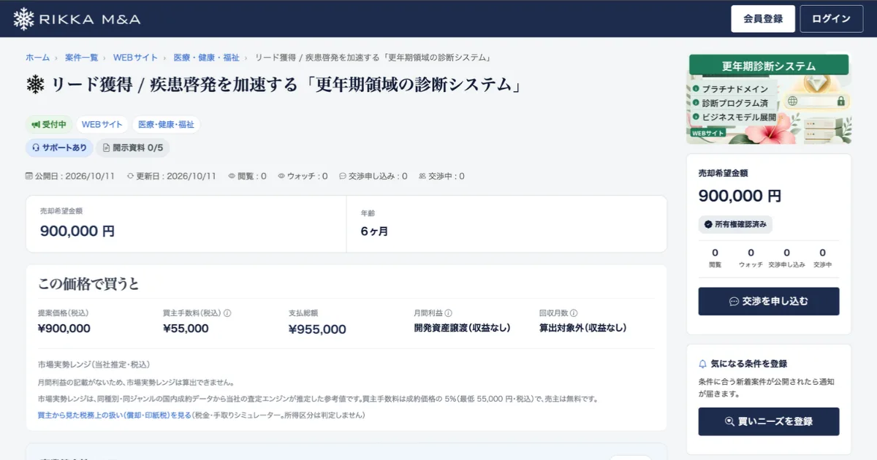Click the 公開日 : 2026/10/11 text

[x=75, y=176]
